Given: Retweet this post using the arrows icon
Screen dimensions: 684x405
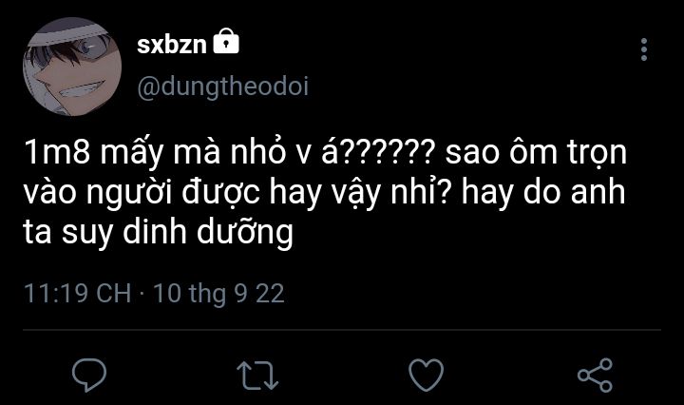Looking at the screenshot, I should pyautogui.click(x=257, y=375).
